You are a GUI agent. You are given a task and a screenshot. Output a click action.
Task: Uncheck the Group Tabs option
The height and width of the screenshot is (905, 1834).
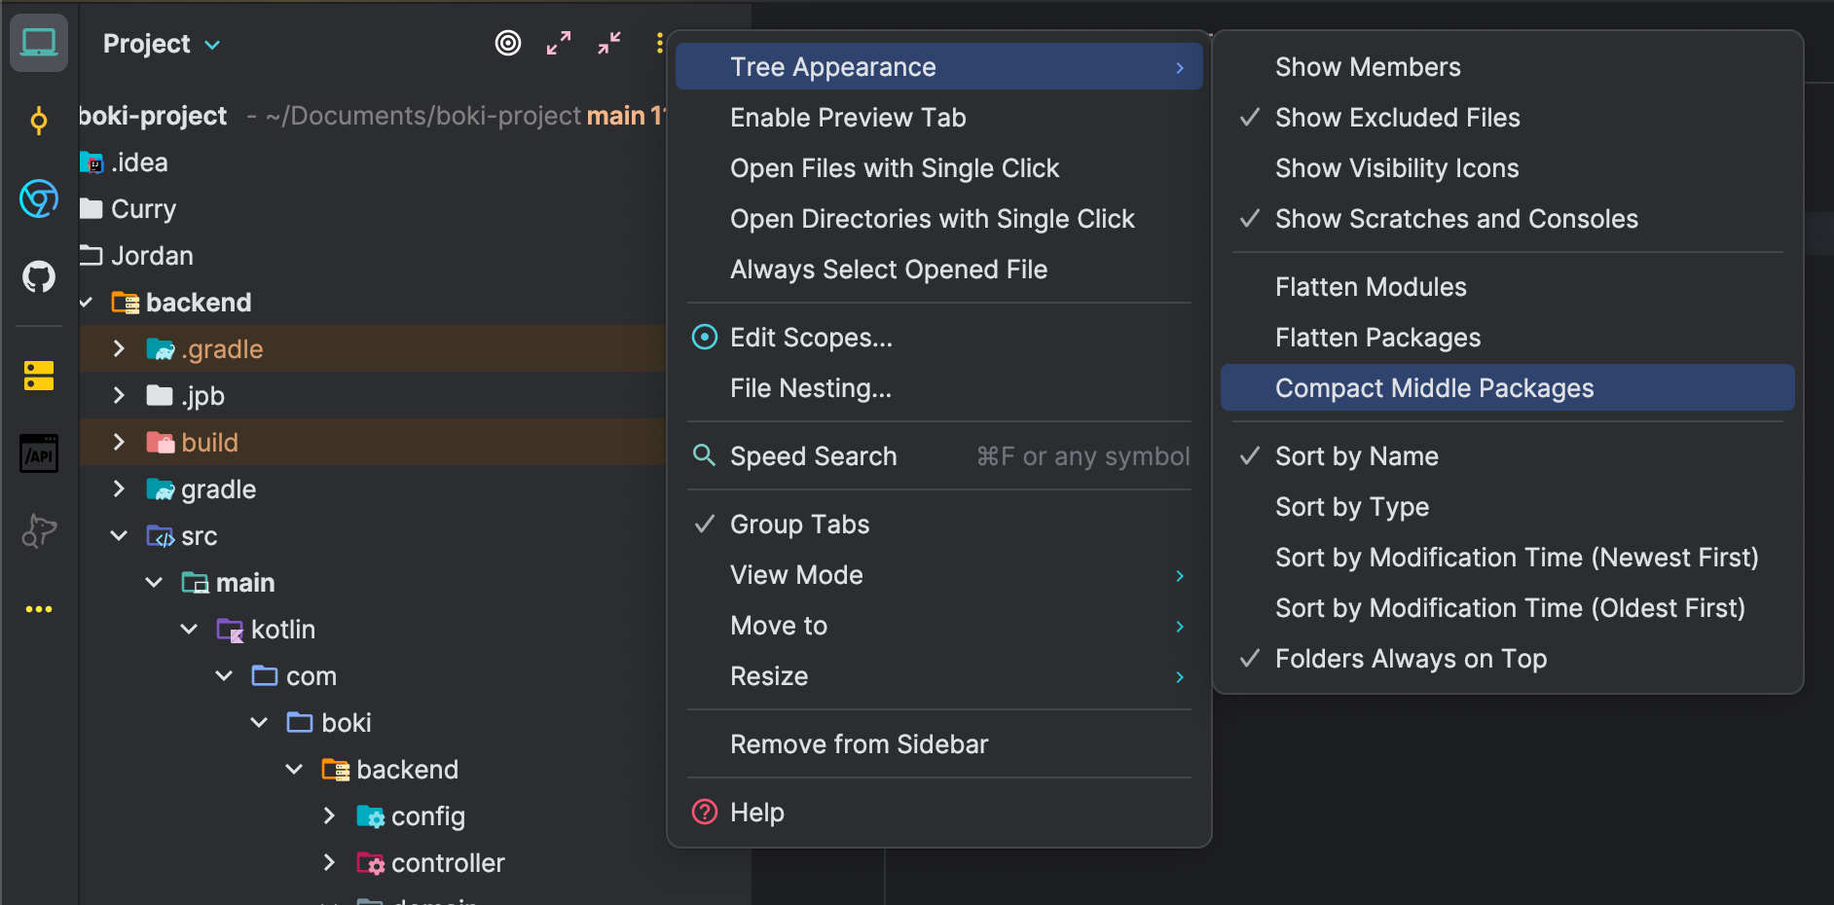799,525
